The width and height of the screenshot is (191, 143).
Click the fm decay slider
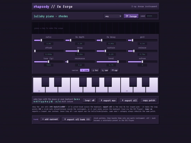pos(111,40)
